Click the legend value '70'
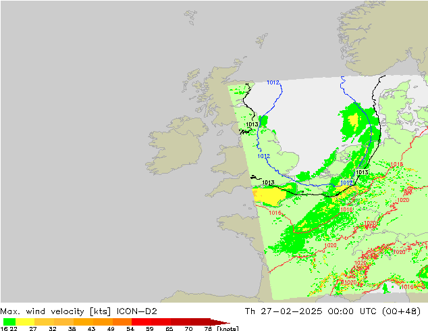 point(188,328)
